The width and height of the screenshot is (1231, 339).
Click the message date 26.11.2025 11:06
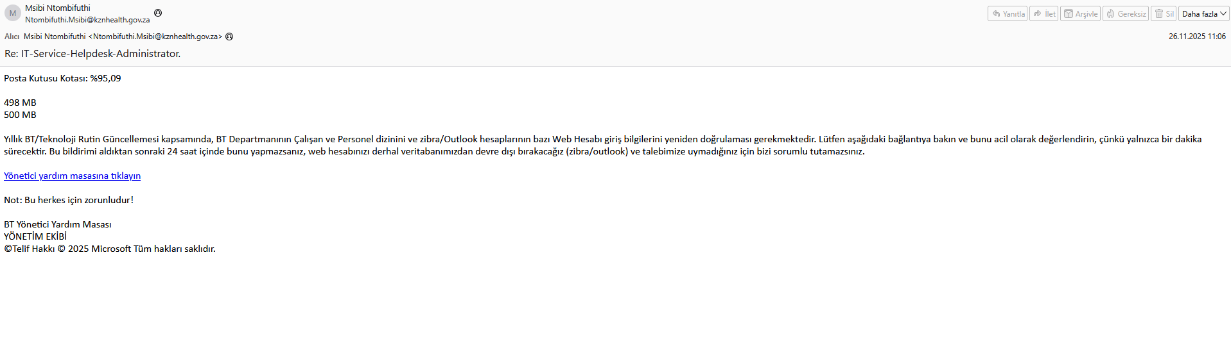[1197, 37]
